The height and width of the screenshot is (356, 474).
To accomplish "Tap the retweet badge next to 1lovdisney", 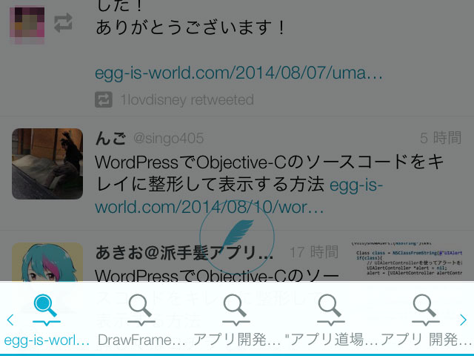I will 104,99.
